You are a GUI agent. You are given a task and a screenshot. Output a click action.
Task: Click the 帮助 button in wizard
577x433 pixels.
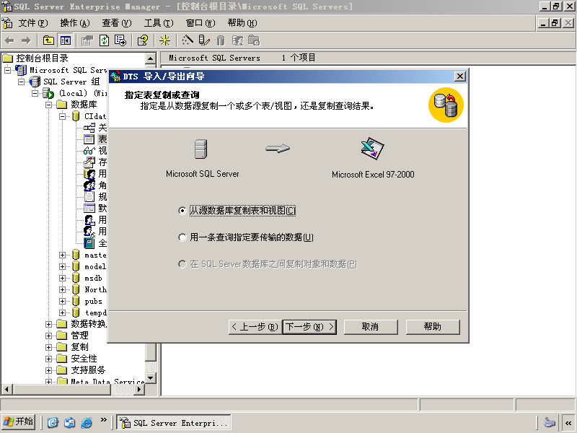tap(433, 327)
